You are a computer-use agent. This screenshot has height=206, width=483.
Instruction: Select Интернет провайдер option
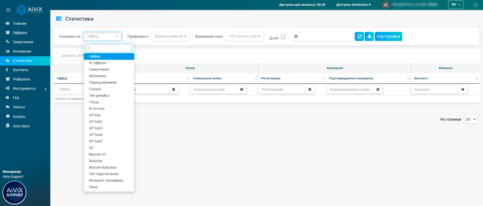[109, 181]
